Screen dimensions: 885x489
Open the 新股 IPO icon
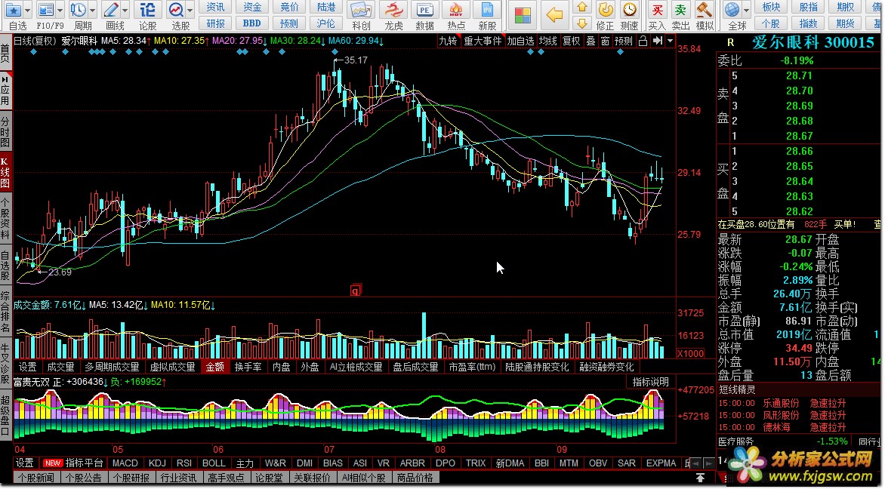[487, 10]
